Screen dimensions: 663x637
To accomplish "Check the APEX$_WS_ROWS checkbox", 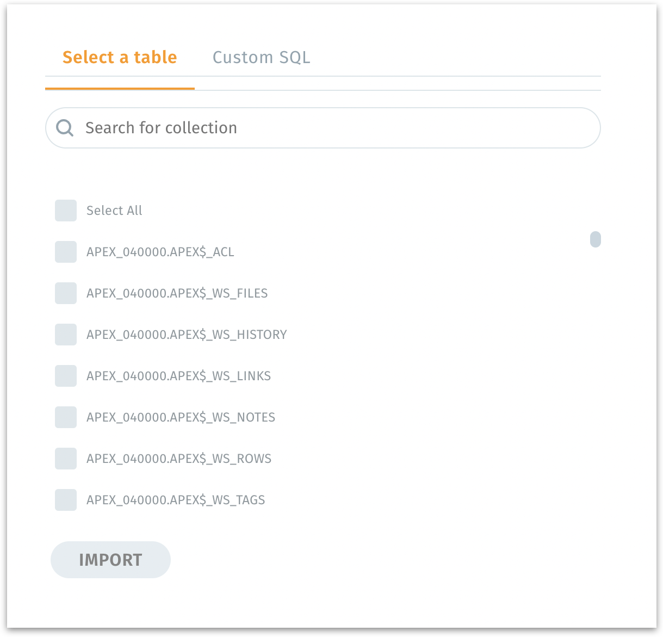I will [x=66, y=459].
